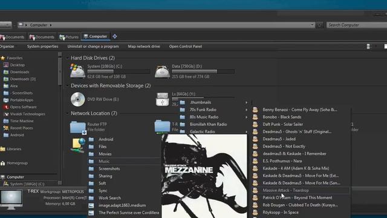
Task: Expand the .thumbnails submenu arrow
Action: point(246,102)
